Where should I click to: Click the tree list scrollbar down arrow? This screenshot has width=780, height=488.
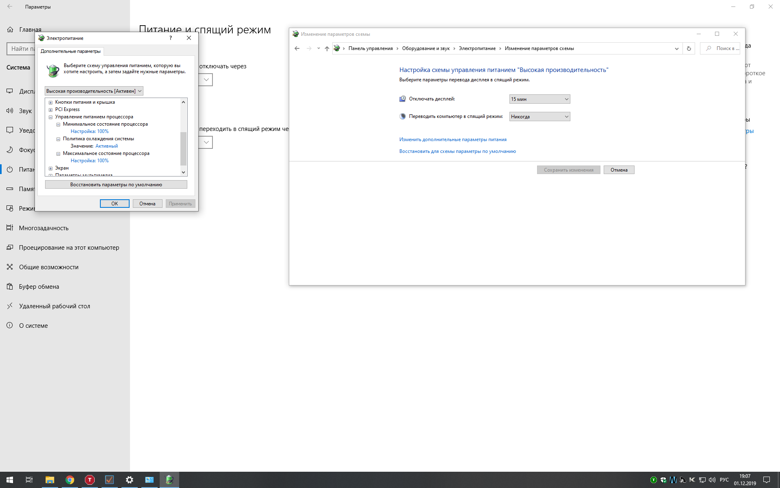pos(183,172)
